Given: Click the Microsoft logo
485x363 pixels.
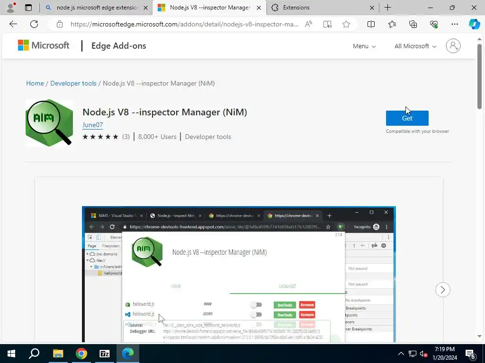Looking at the screenshot, I should click(44, 45).
